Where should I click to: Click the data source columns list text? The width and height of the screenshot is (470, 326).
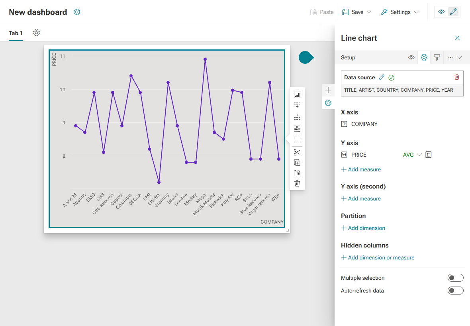tap(398, 90)
